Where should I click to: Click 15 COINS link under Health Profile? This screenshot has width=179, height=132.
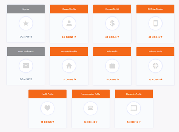[47, 122]
